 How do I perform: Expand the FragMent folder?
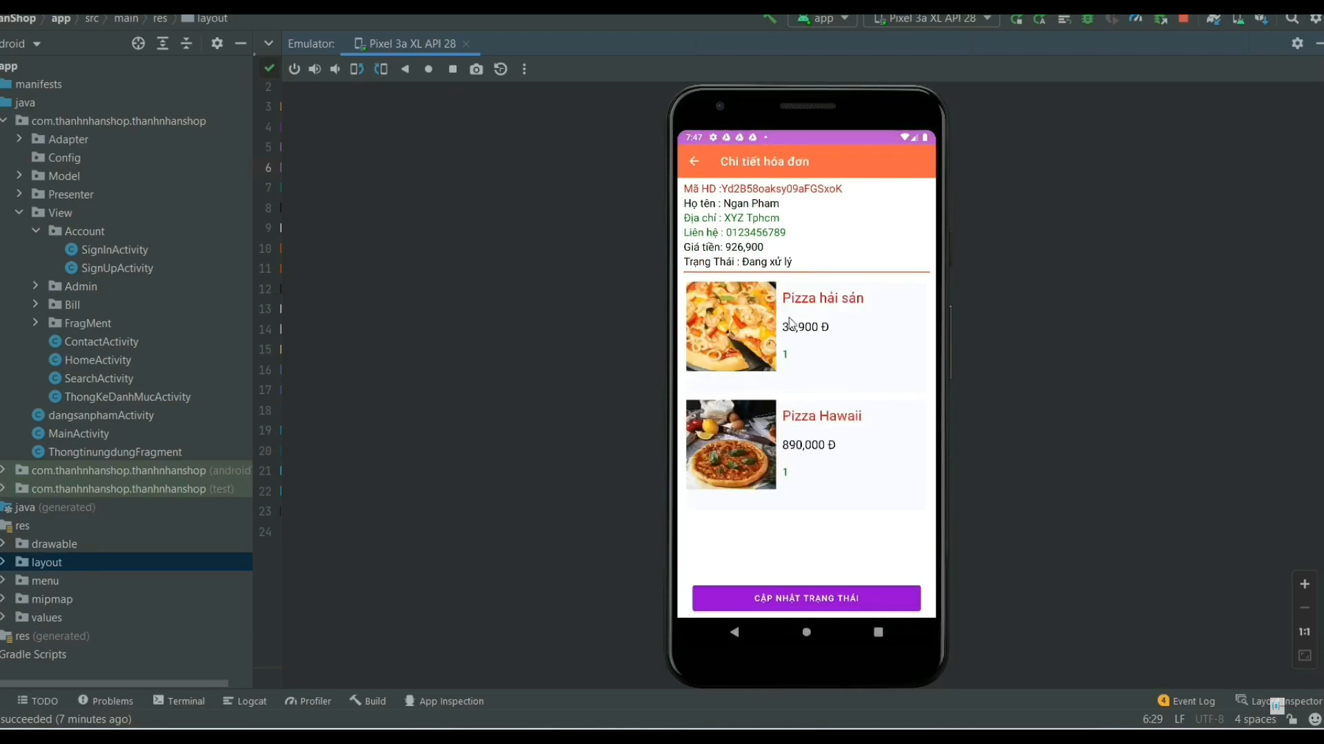[x=36, y=322]
